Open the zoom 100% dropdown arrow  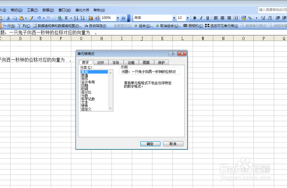click(x=118, y=18)
